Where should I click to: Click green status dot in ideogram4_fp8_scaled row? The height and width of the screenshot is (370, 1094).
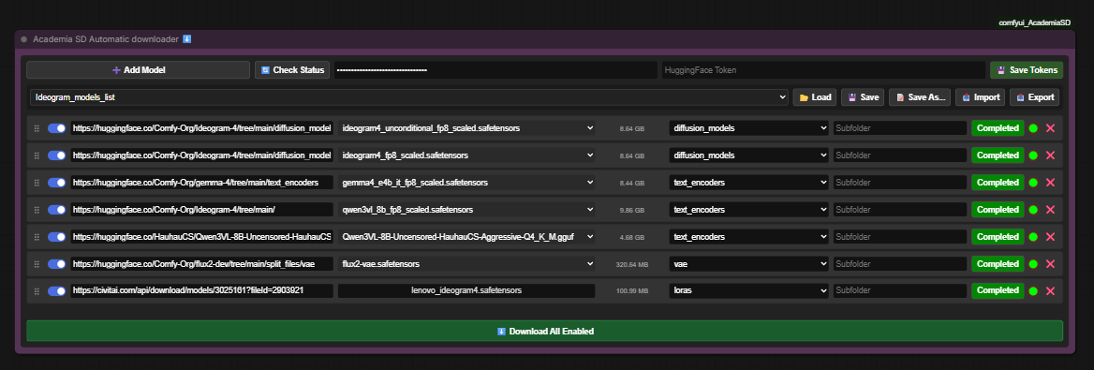pos(1033,155)
